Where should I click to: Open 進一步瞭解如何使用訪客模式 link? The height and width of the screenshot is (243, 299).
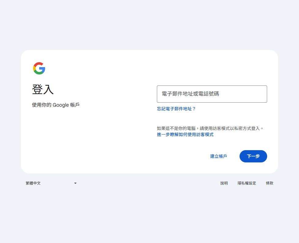coord(185,135)
